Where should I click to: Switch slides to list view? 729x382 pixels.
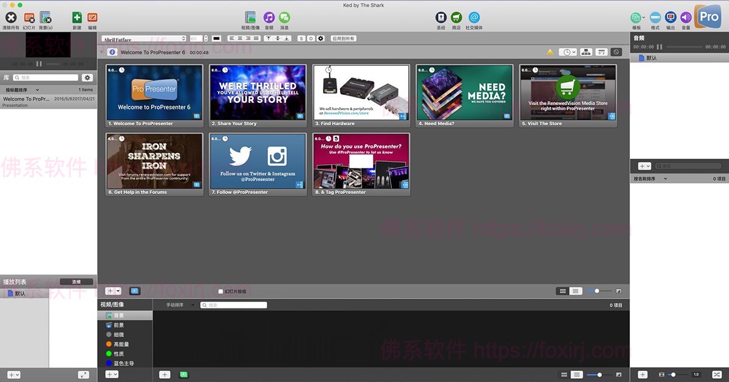click(576, 291)
